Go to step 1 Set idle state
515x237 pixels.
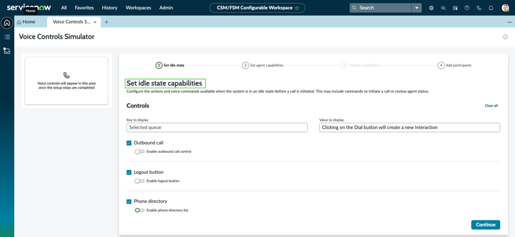170,66
